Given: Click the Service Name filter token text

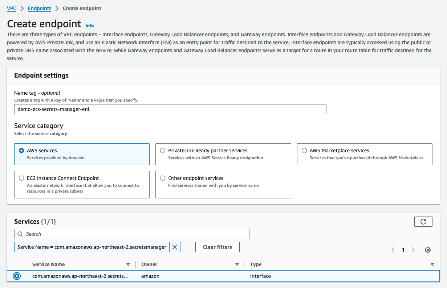Looking at the screenshot, I should pos(92,247).
